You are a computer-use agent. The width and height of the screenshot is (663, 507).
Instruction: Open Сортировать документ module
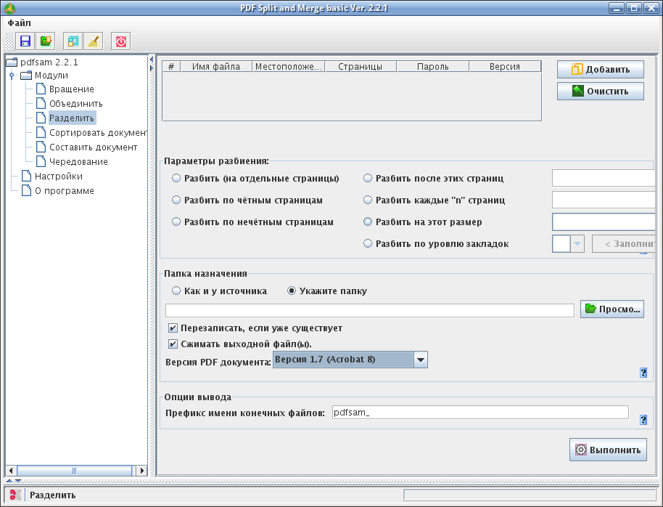[x=98, y=133]
